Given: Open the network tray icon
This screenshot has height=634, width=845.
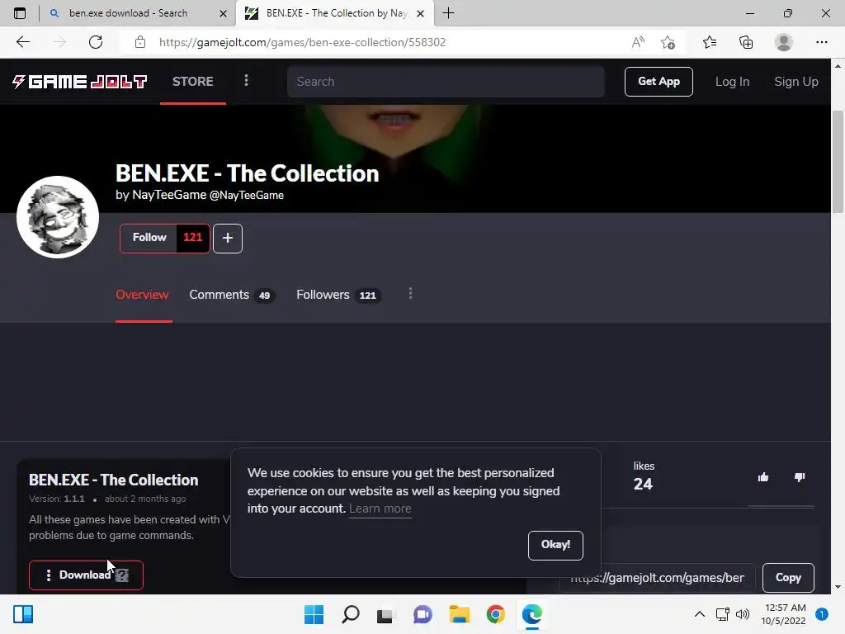Looking at the screenshot, I should point(723,614).
